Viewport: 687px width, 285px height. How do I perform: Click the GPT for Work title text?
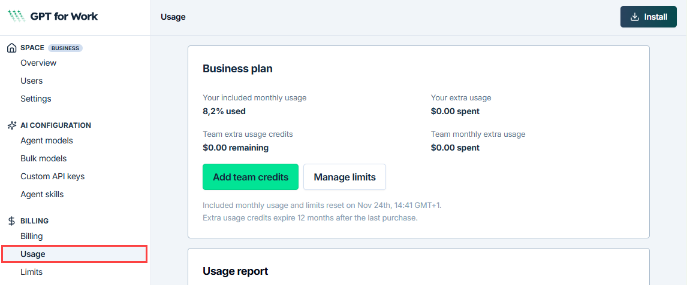[x=64, y=17]
